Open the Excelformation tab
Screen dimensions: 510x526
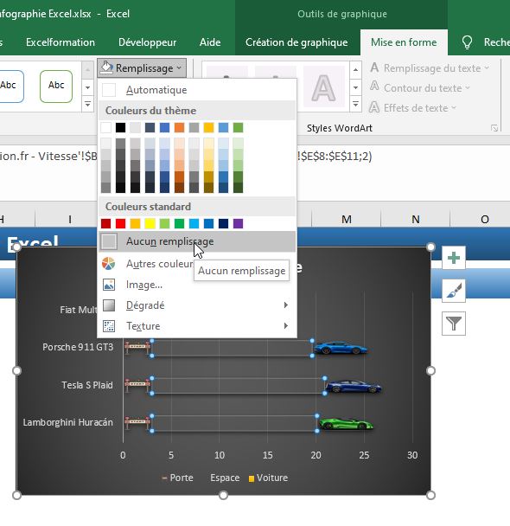coord(61,42)
